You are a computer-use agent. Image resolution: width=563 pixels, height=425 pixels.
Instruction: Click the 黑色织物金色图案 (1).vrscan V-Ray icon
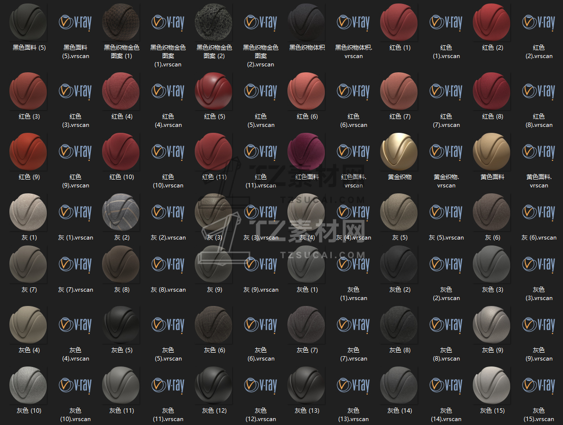(168, 22)
